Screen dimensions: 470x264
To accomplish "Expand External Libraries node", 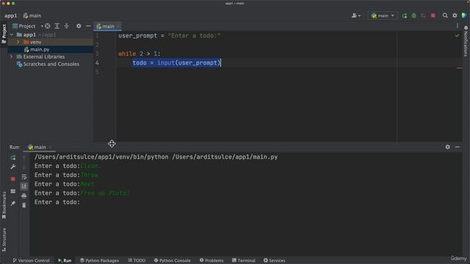I will pos(12,56).
